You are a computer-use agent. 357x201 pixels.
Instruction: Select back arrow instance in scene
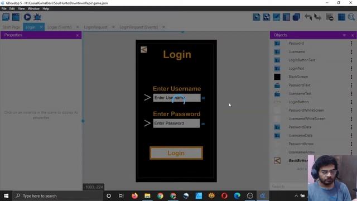click(x=144, y=50)
